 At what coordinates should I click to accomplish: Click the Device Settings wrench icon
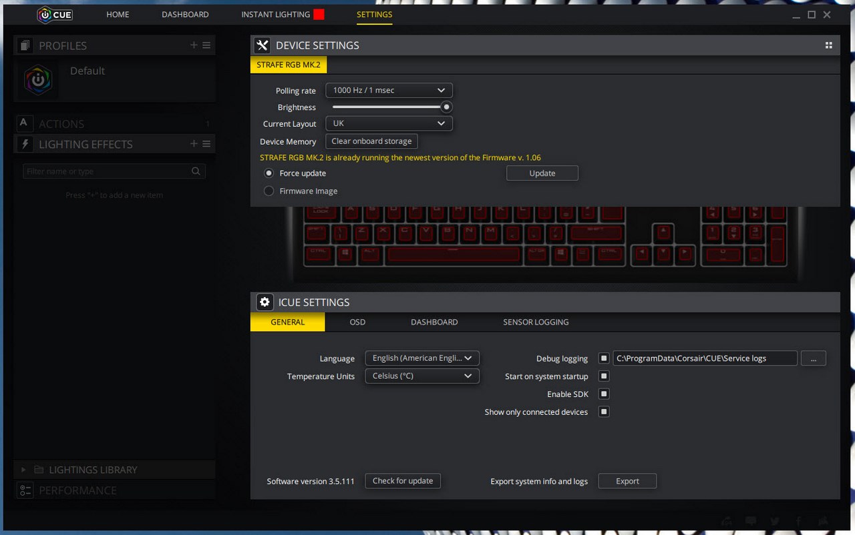262,45
